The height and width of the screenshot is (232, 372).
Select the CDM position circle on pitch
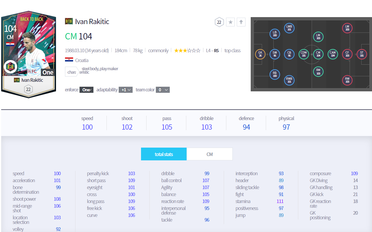pos(304,54)
